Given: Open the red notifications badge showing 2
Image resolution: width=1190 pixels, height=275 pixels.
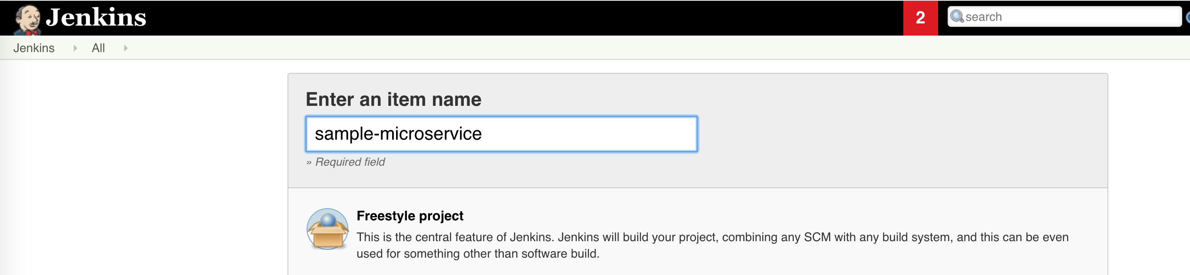Looking at the screenshot, I should click(920, 18).
